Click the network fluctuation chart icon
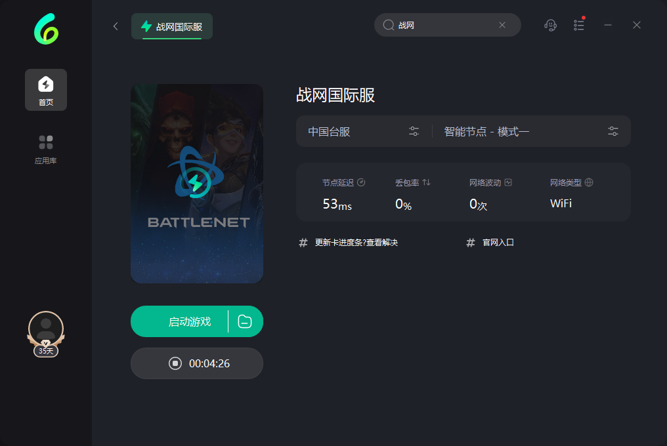The width and height of the screenshot is (667, 446). [508, 182]
